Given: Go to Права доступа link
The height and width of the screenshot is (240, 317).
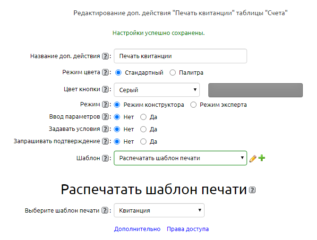Looking at the screenshot, I should coord(188,229).
